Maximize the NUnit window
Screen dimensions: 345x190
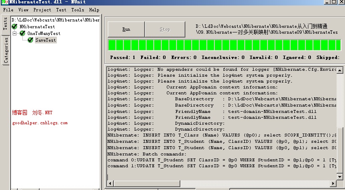[x=334, y=2]
